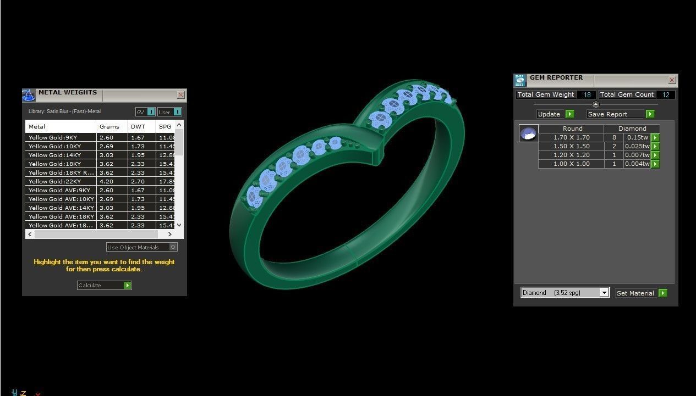Select the Yellow Gold AVE:14KY row

[100, 208]
